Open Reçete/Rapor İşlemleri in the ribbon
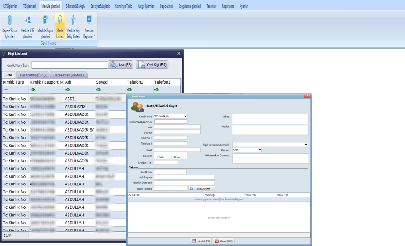The image size is (405, 246). coord(9,26)
